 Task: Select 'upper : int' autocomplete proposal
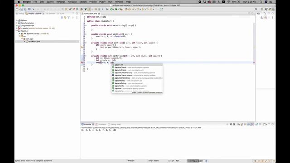tap(137, 65)
